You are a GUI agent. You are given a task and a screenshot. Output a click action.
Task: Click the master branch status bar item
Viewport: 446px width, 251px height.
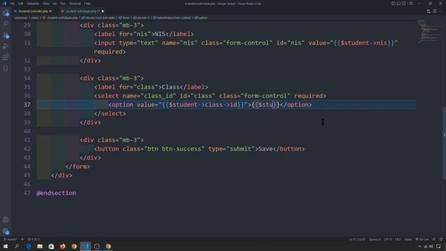point(10,239)
